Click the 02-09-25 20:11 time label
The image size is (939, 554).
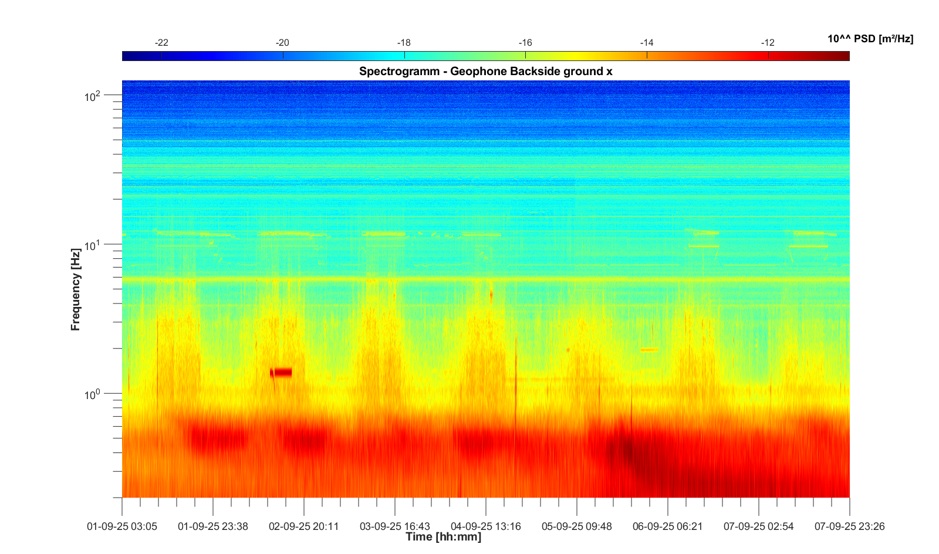pos(304,526)
